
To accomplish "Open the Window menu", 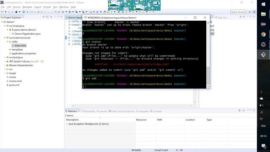I will click(64, 7).
